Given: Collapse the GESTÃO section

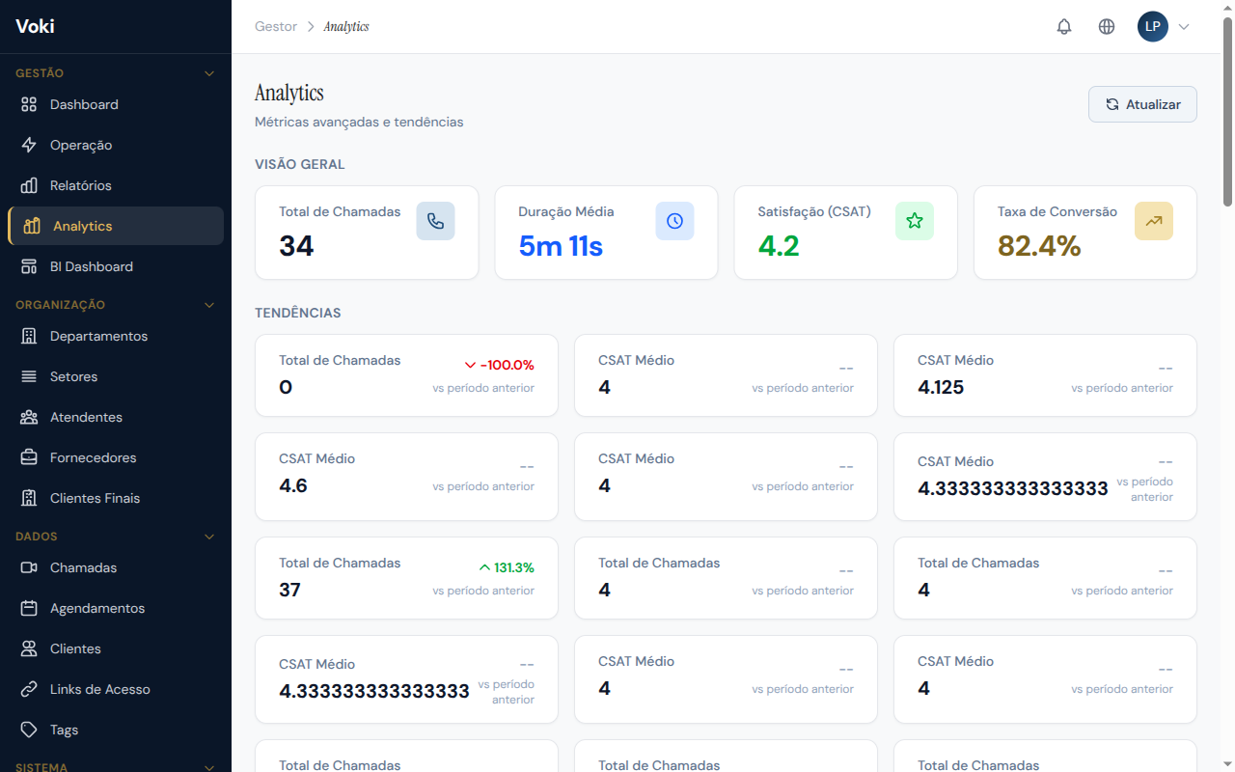Looking at the screenshot, I should 209,73.
